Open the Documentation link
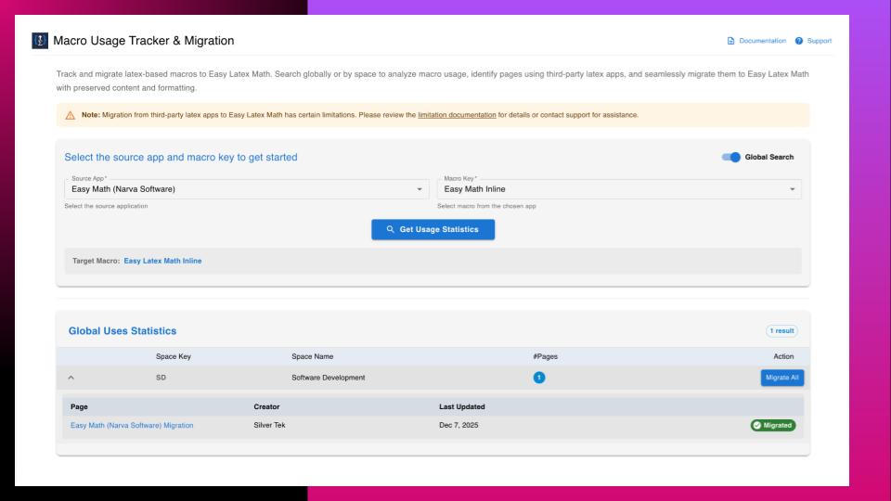The height and width of the screenshot is (501, 891). pyautogui.click(x=762, y=41)
